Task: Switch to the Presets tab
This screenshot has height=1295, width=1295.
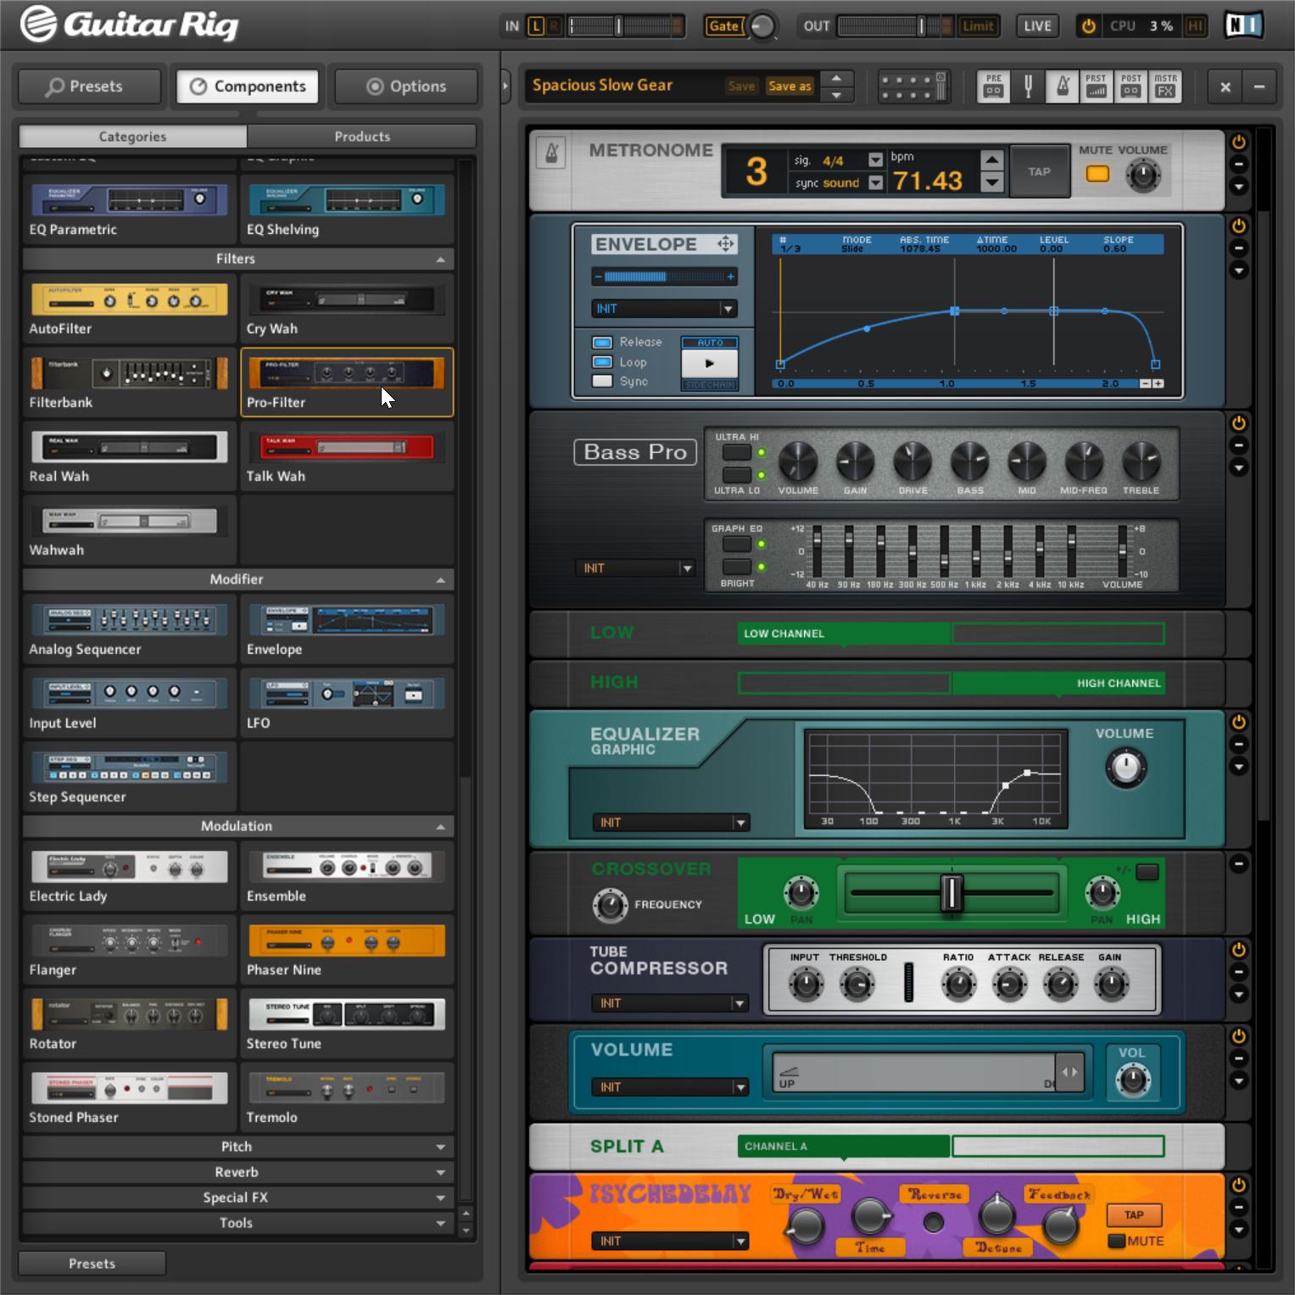Action: click(x=89, y=87)
